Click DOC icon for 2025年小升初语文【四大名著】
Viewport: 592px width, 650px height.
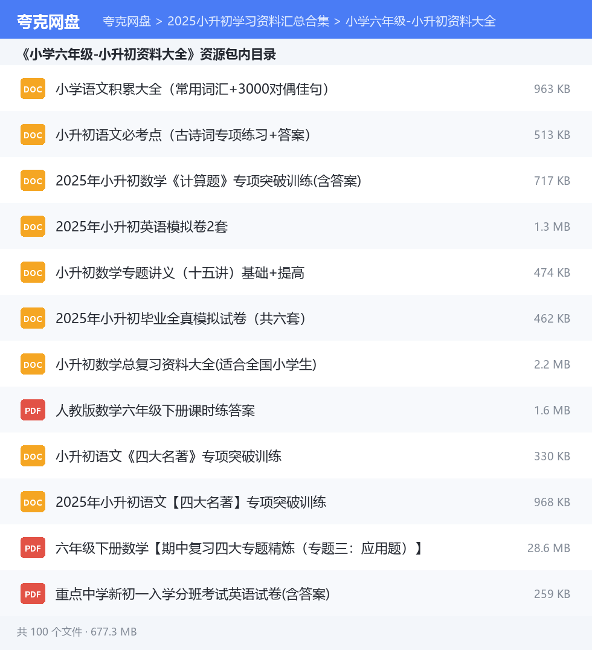(x=33, y=502)
